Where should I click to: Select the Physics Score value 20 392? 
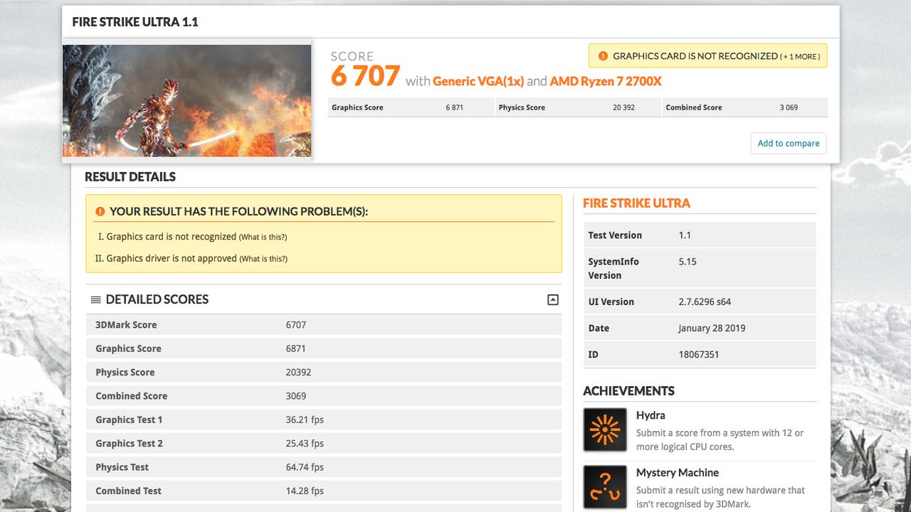click(623, 107)
